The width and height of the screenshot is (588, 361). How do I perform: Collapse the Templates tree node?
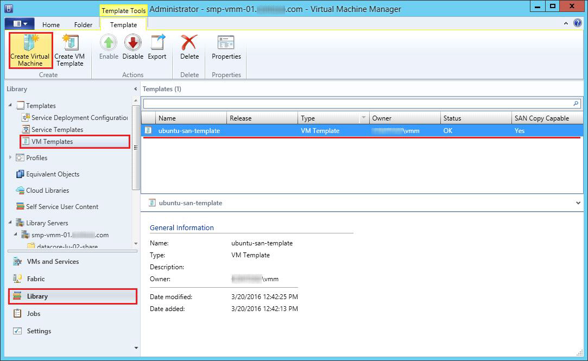click(11, 105)
